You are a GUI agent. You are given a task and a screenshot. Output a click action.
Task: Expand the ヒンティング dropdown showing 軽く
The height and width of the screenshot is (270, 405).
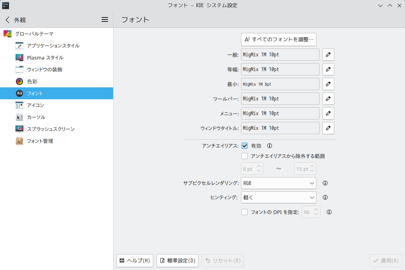click(x=278, y=197)
